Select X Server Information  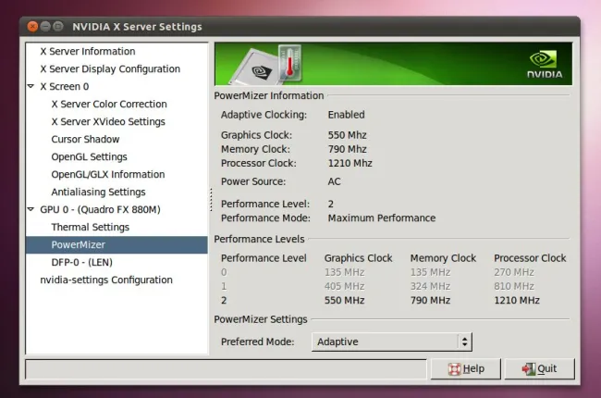(87, 52)
